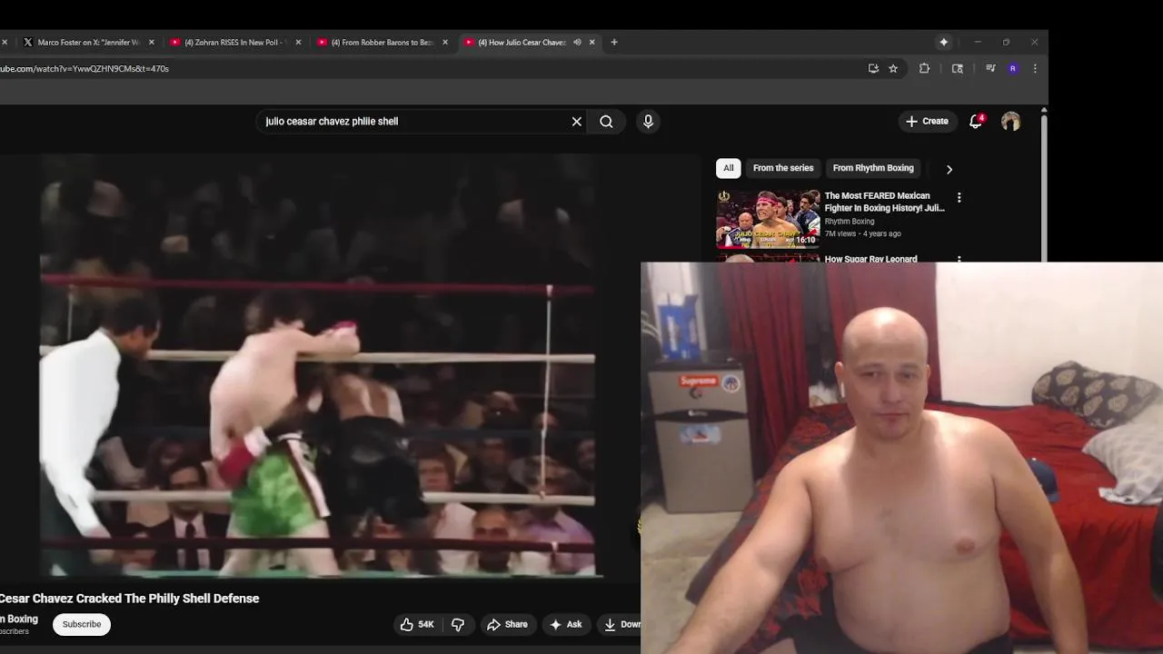Select the From Rhythm Boxing chip
This screenshot has width=1163, height=654.
pyautogui.click(x=873, y=168)
